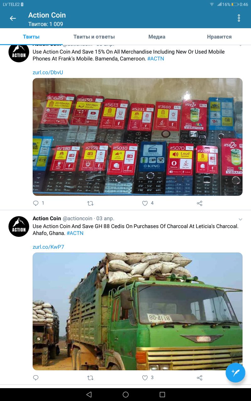
Task: Switch to Медиа tab
Action: 157,37
